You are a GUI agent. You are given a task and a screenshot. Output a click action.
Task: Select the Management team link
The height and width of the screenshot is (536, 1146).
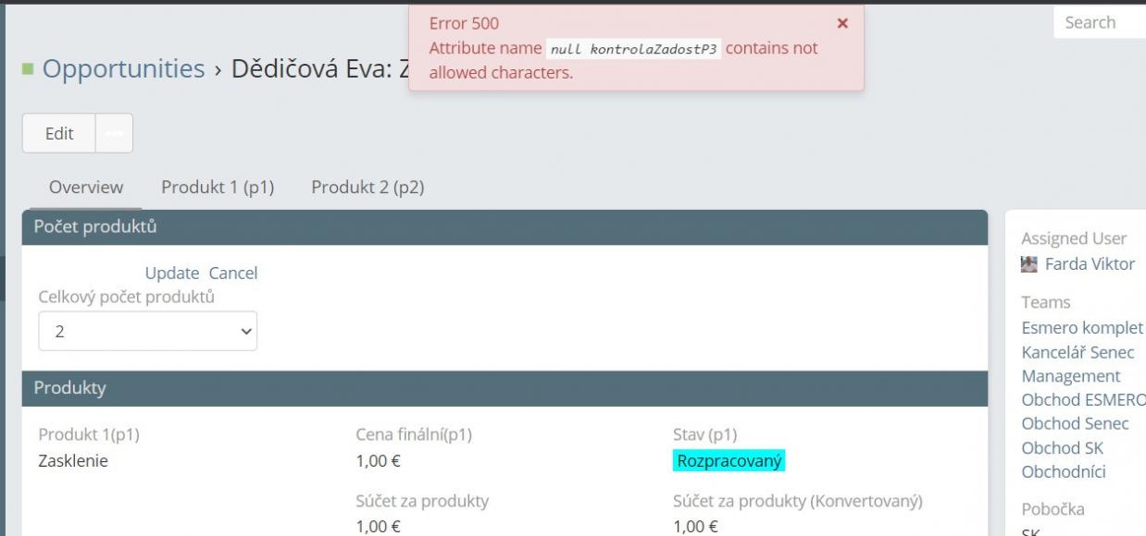coord(1071,376)
